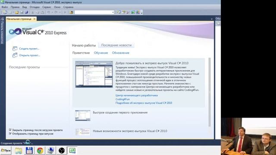
Task: Open the Coding4Fun link
Action: (x=122, y=99)
